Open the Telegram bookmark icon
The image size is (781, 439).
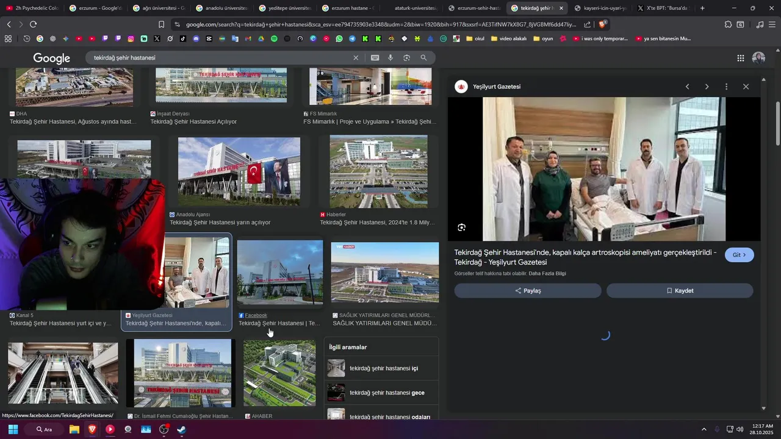pos(352,38)
